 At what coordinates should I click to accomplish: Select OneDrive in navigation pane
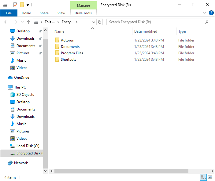pos(21,78)
